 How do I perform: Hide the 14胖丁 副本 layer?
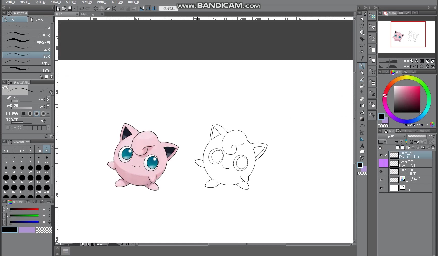click(381, 172)
